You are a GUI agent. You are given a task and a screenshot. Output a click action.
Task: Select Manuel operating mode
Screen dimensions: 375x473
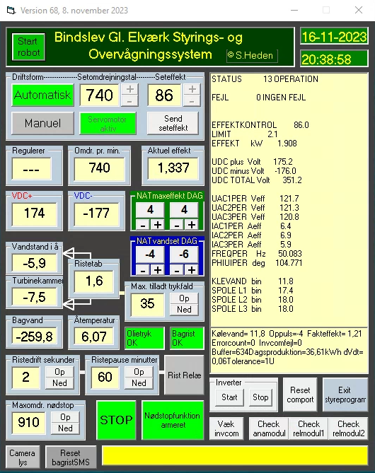click(x=42, y=123)
